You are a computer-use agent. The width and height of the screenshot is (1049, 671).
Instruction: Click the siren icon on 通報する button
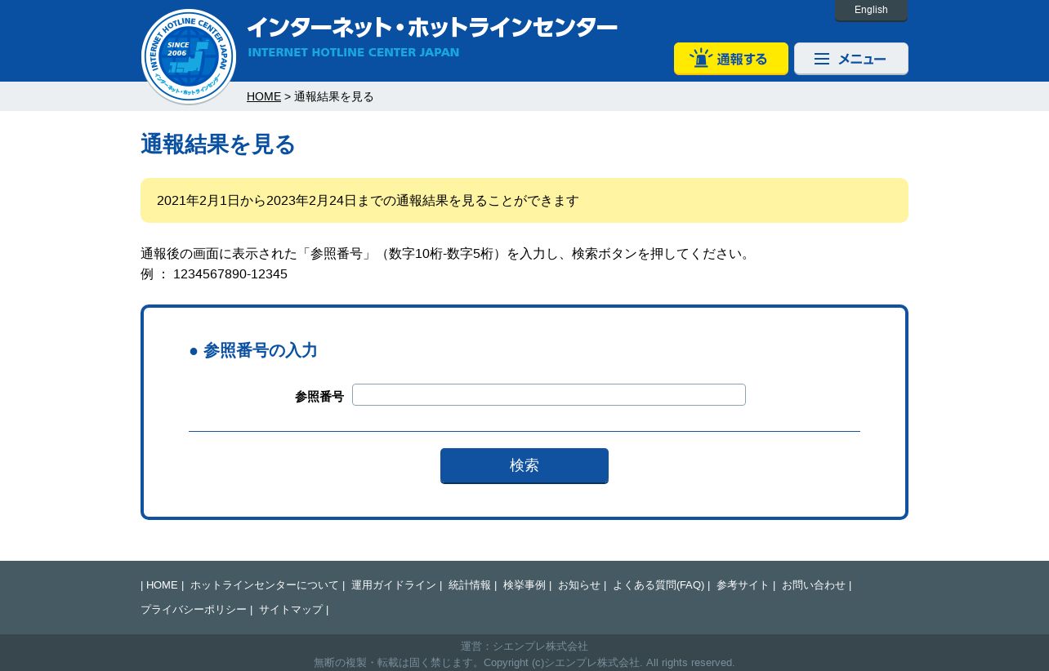click(x=701, y=58)
